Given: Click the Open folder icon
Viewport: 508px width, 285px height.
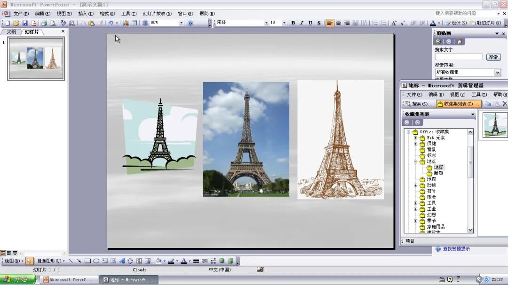Looking at the screenshot, I should coord(16,23).
